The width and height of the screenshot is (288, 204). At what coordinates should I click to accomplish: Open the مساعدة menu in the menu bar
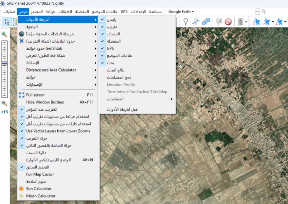tap(155, 12)
